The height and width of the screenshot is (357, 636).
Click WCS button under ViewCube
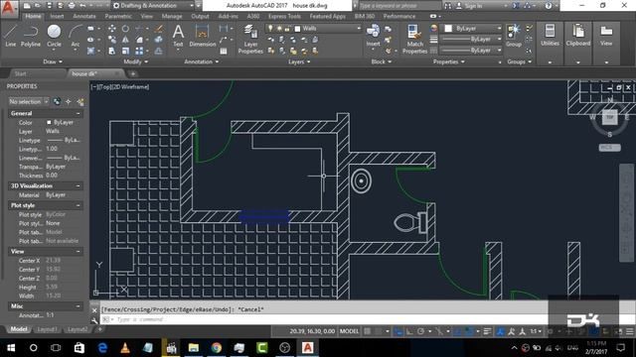[609, 148]
